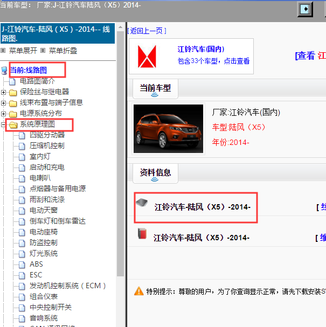Click the open folder icon for 系统原理图
The width and height of the screenshot is (326, 327).
tap(13, 124)
